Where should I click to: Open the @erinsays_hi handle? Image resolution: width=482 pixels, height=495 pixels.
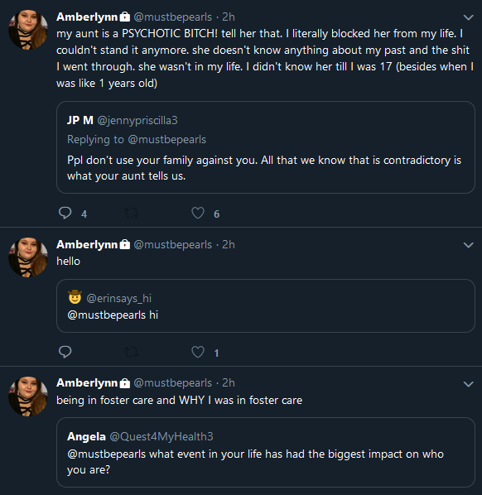[118, 298]
